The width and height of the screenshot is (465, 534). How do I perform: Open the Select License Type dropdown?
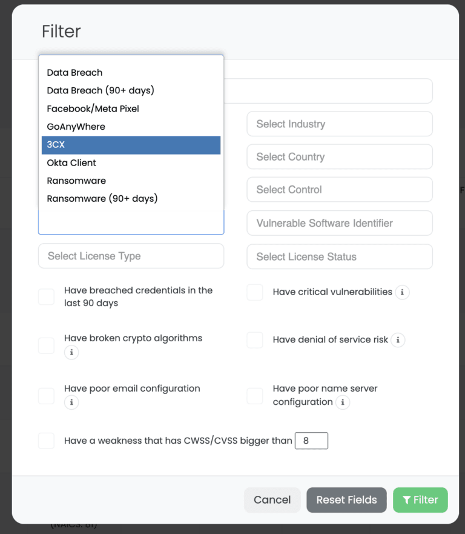tap(131, 256)
